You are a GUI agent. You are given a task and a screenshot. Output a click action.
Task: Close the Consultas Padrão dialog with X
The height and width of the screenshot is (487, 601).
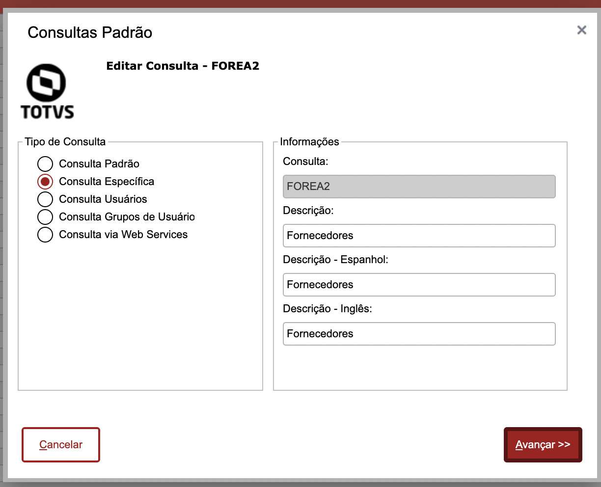(582, 30)
